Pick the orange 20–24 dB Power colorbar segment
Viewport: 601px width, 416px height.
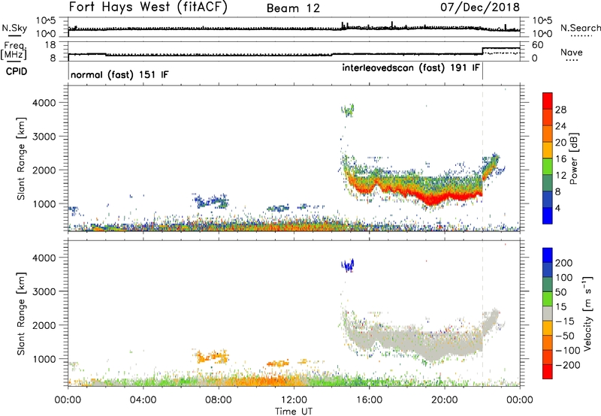(x=548, y=134)
